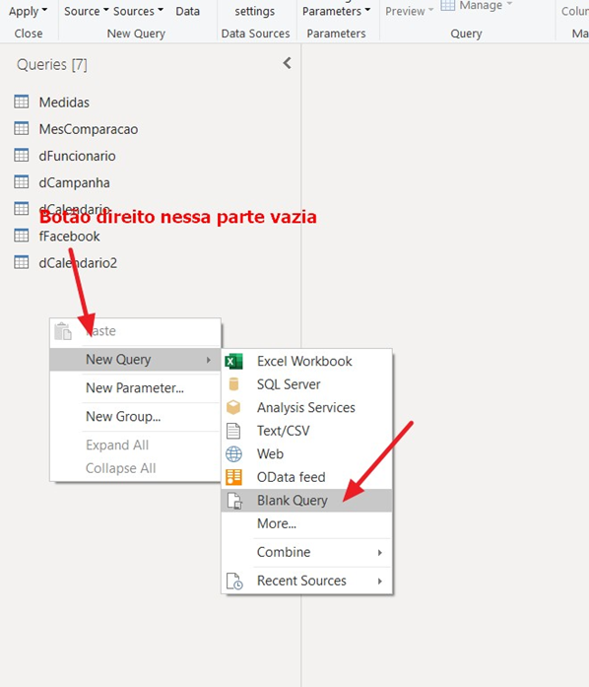Select the fFacebook query

pos(69,236)
